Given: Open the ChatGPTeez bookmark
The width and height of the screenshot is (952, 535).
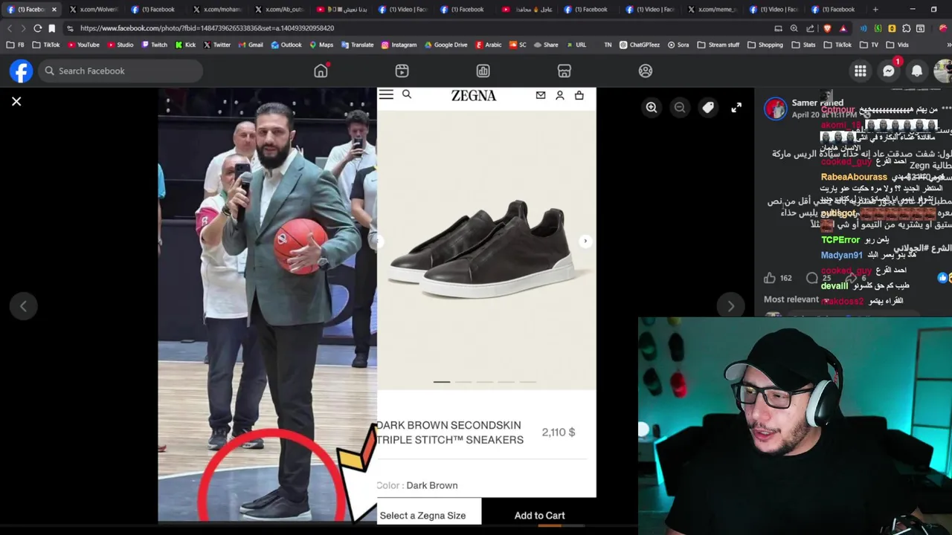Looking at the screenshot, I should click(x=640, y=45).
